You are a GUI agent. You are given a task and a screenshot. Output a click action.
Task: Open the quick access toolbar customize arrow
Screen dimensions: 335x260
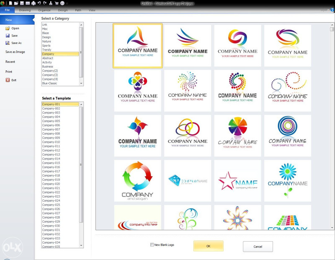click(x=67, y=3)
